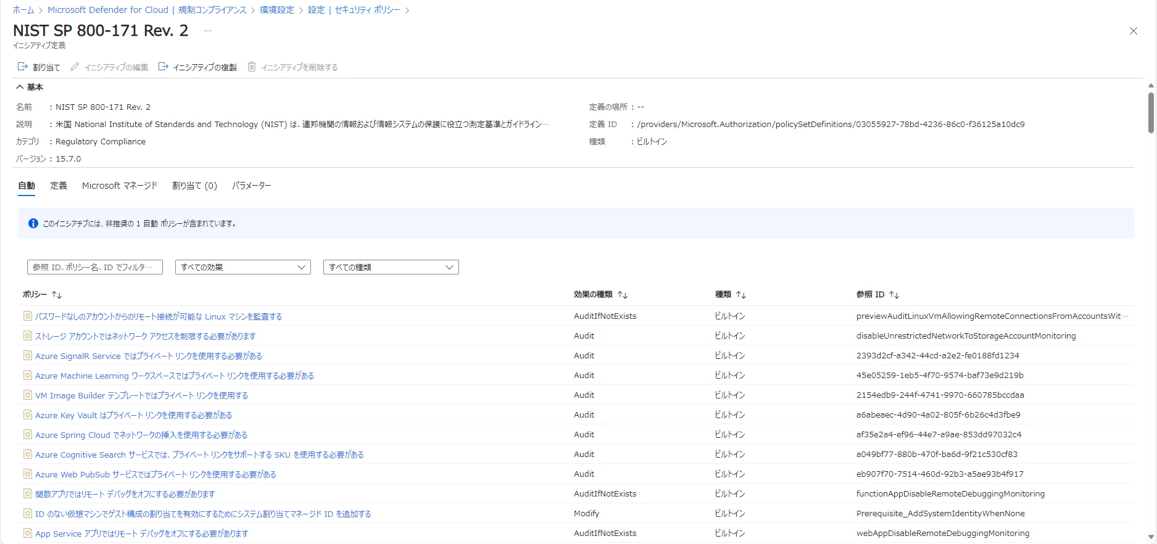1157x544 pixels.
Task: Click the 定義 ID path value
Action: click(x=831, y=124)
